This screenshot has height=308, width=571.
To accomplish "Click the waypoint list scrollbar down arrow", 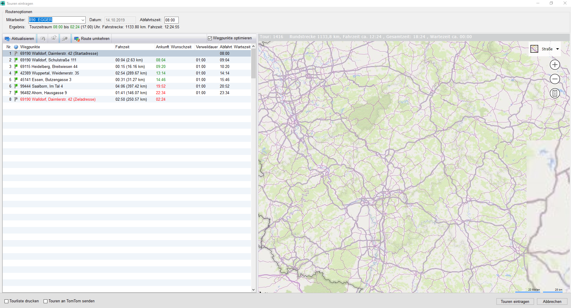I will pos(253,290).
